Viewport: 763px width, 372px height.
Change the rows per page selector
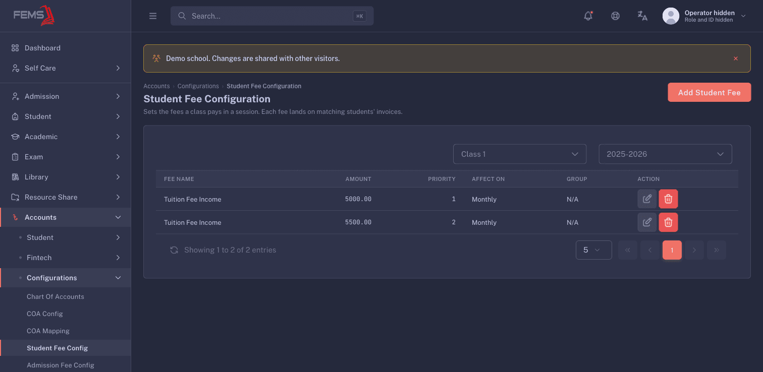(593, 250)
